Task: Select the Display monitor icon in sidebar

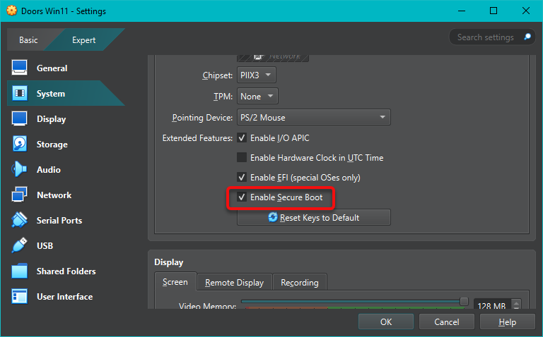Action: 20,119
